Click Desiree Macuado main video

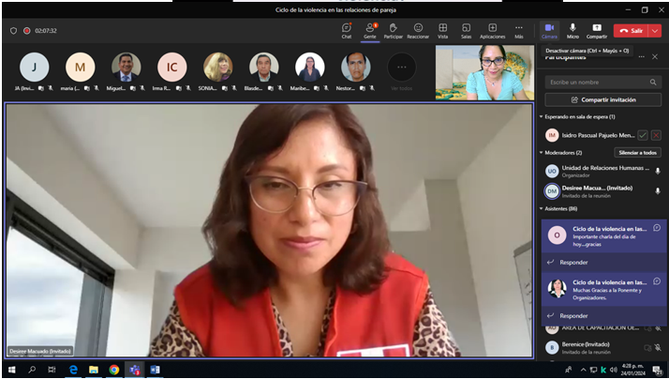point(269,231)
